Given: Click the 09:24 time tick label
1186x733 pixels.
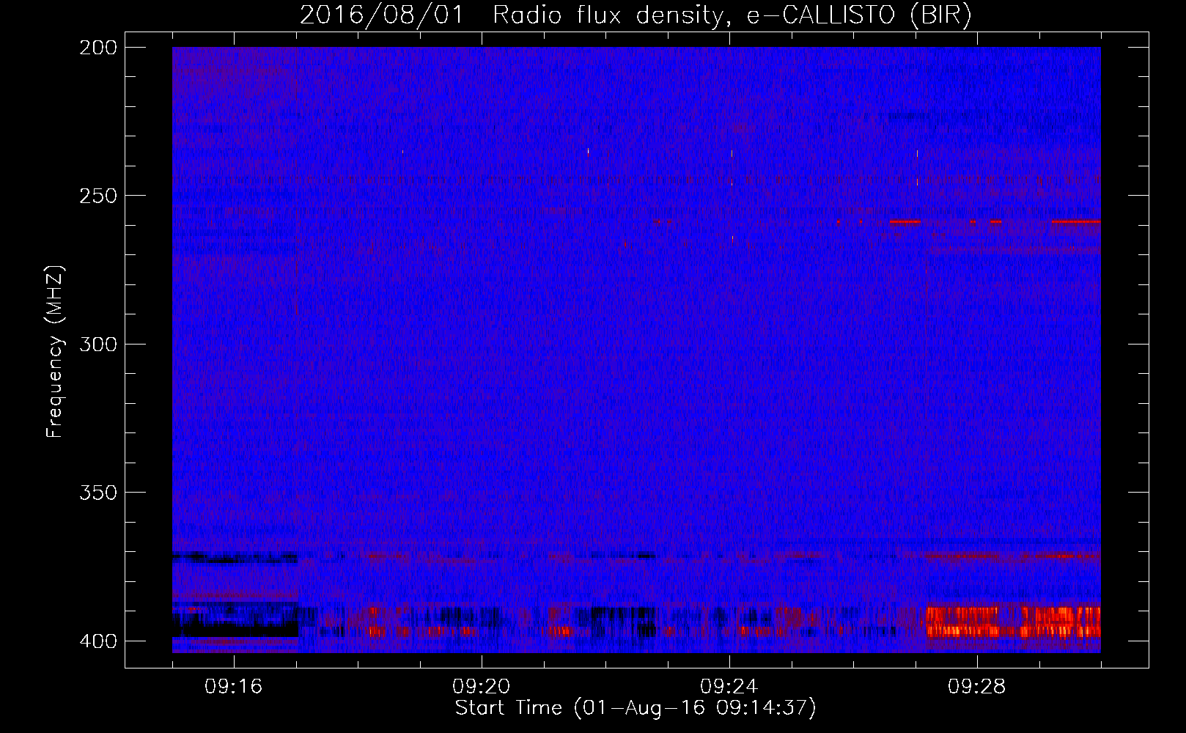Looking at the screenshot, I should coord(729,687).
